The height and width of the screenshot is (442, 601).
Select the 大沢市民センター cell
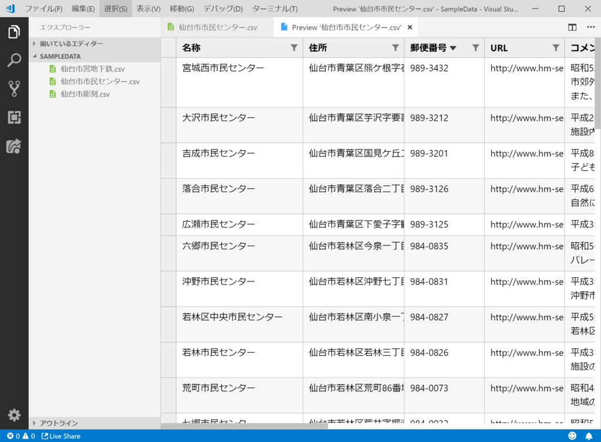click(x=239, y=125)
